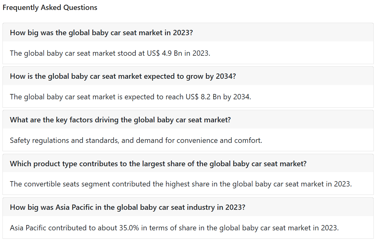
Task: Expand the key factors driving market question
Action: (188, 120)
